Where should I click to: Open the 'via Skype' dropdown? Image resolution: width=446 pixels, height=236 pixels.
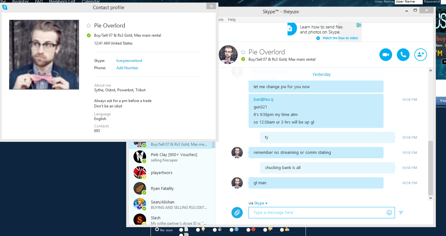click(x=261, y=203)
